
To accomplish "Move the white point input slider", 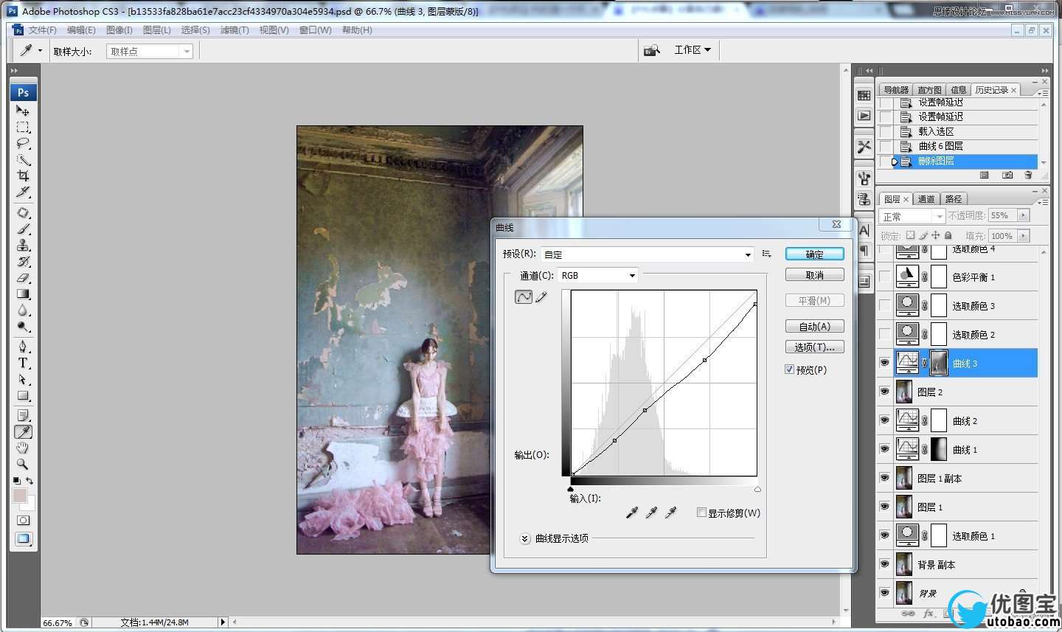I will point(757,489).
